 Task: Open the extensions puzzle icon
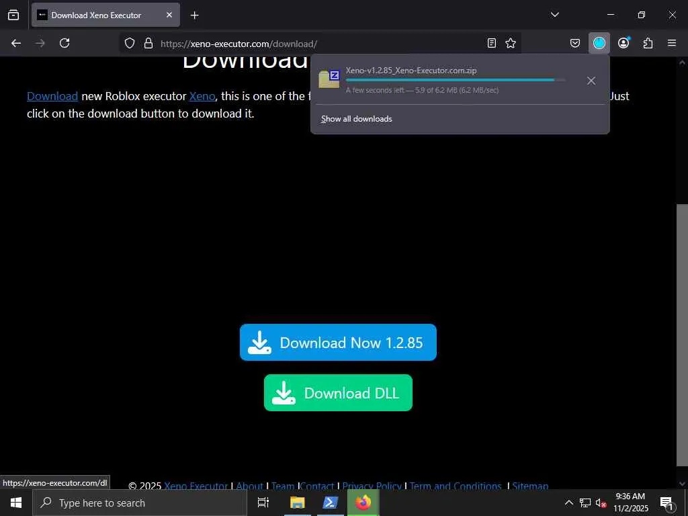click(648, 43)
